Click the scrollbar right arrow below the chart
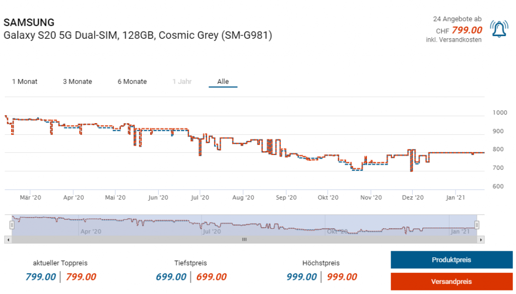Image resolution: width=516 pixels, height=294 pixels. point(481,240)
